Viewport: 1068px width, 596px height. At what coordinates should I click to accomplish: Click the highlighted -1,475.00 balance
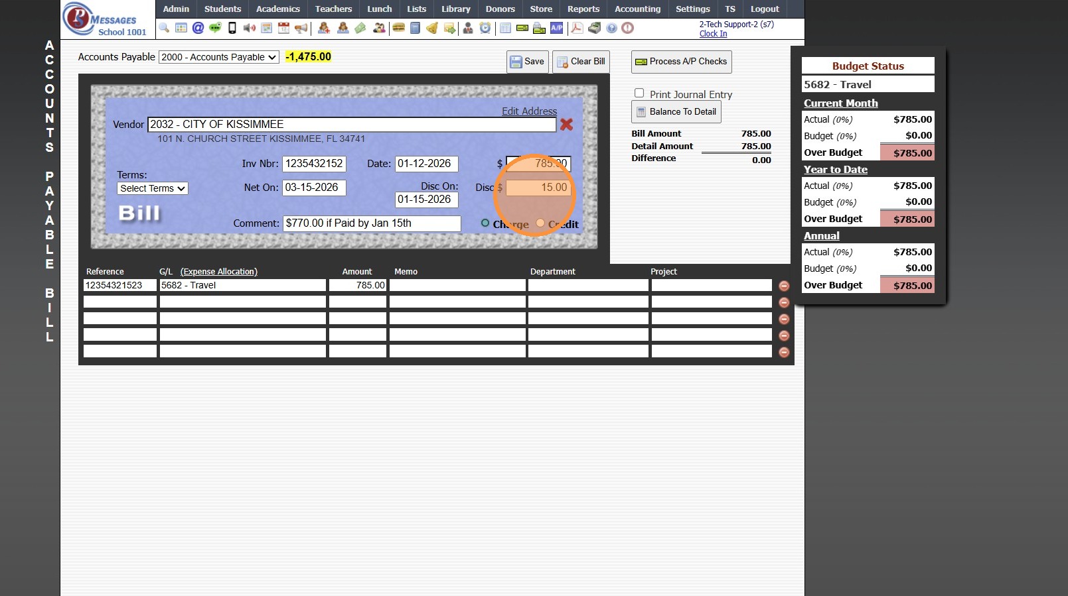308,57
